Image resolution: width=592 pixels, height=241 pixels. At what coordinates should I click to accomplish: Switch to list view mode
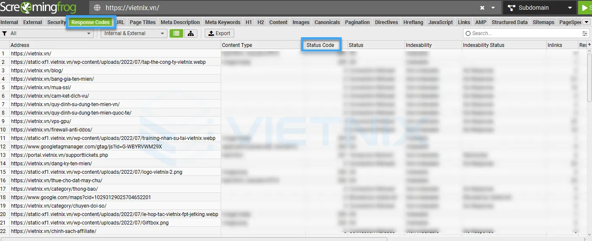[x=176, y=33]
